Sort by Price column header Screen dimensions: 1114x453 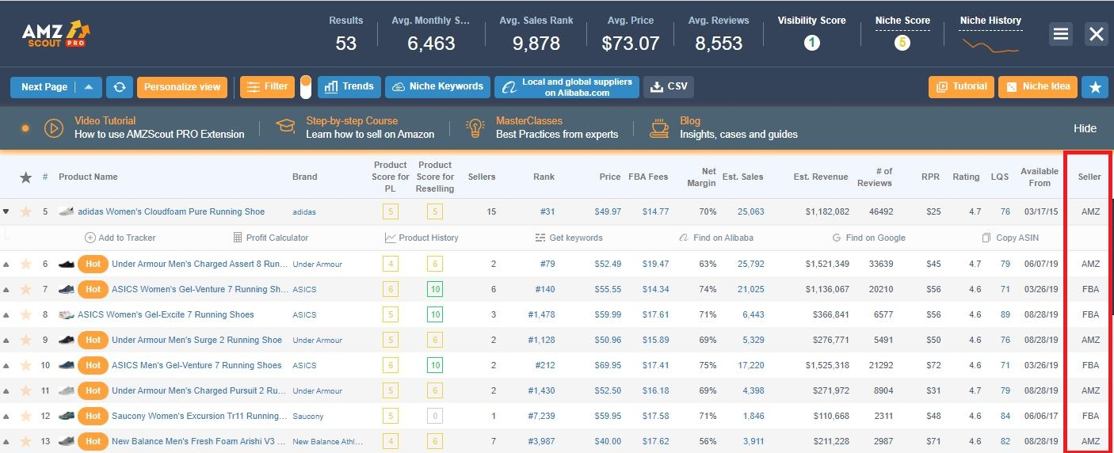tap(609, 177)
